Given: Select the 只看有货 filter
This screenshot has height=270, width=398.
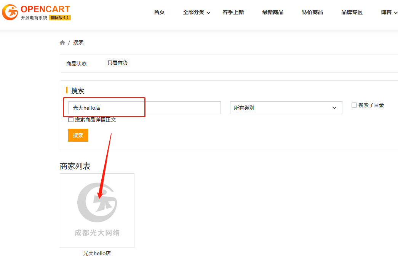Looking at the screenshot, I should (x=118, y=63).
